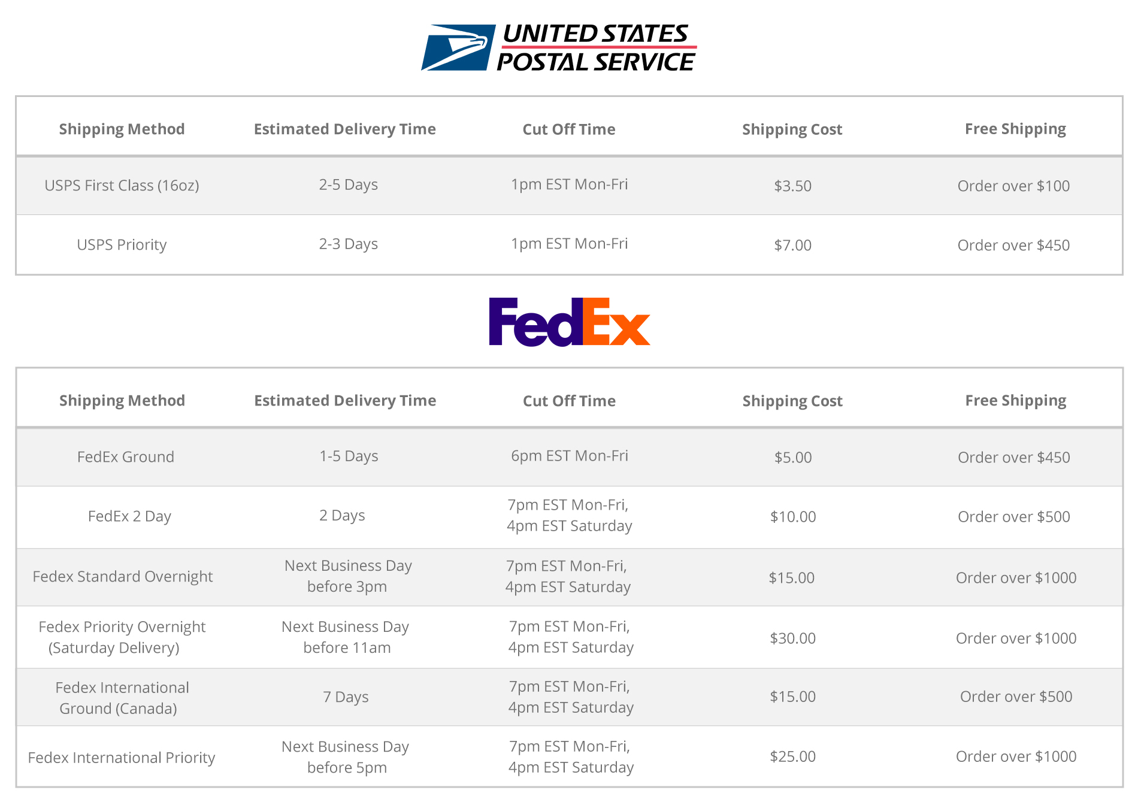Image resolution: width=1138 pixels, height=799 pixels.
Task: Select the USPS First Class (16oz) method
Action: tap(122, 186)
